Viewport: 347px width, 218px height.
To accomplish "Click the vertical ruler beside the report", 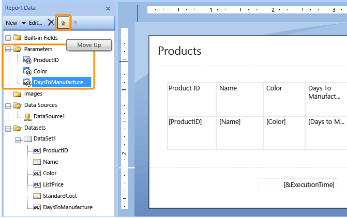I will click(125, 118).
